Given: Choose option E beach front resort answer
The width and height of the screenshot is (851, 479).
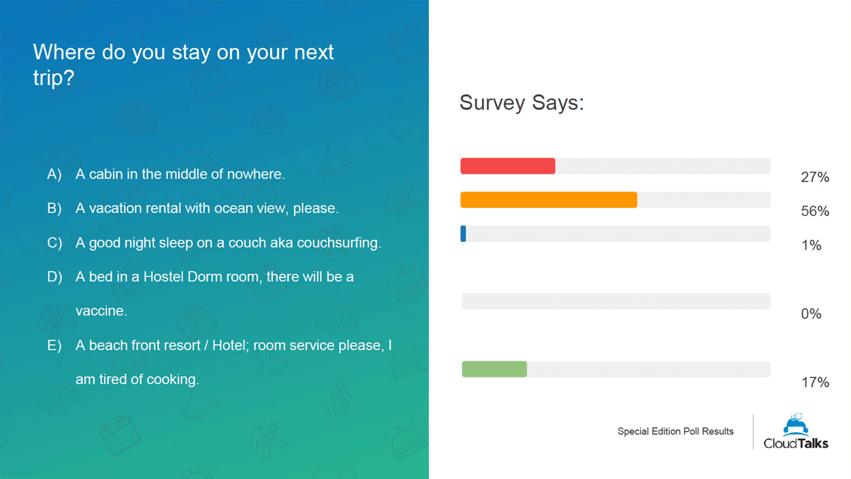Looking at the screenshot, I should [x=219, y=362].
